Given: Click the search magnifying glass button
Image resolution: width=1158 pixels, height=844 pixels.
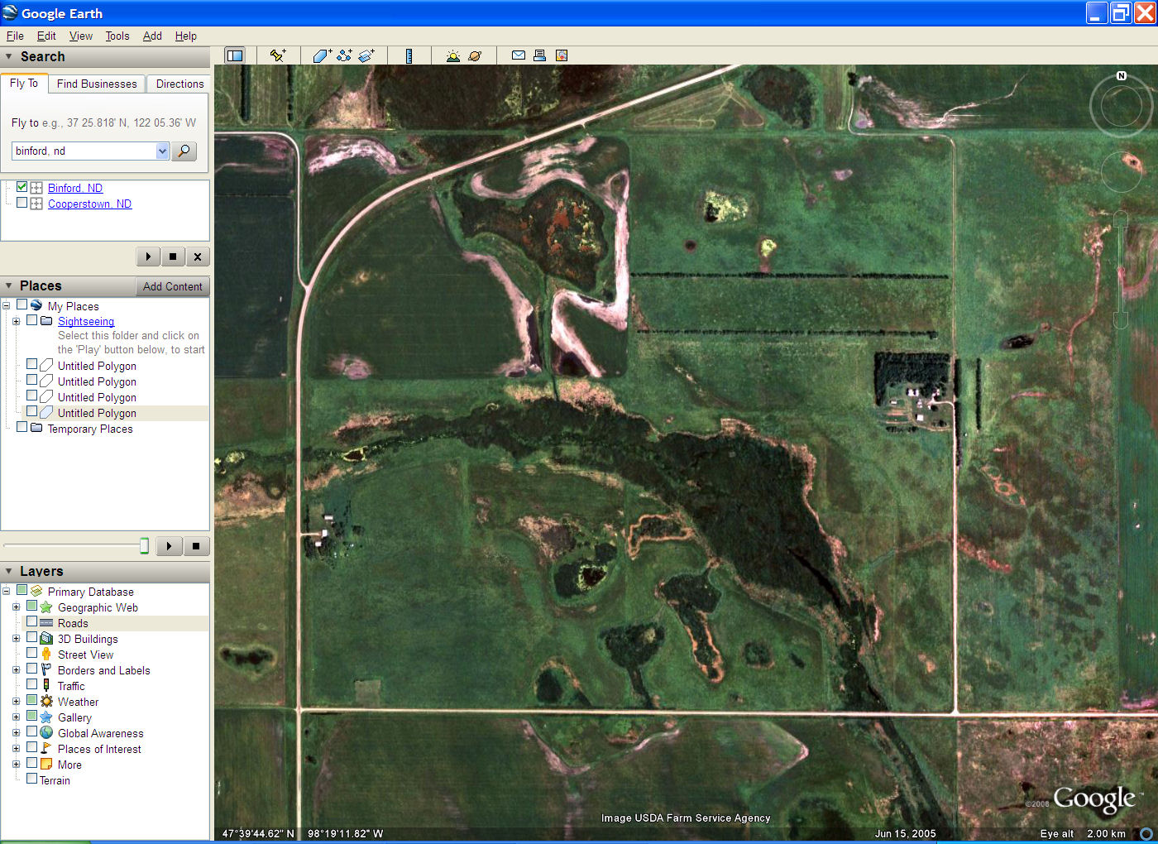Looking at the screenshot, I should (x=184, y=151).
